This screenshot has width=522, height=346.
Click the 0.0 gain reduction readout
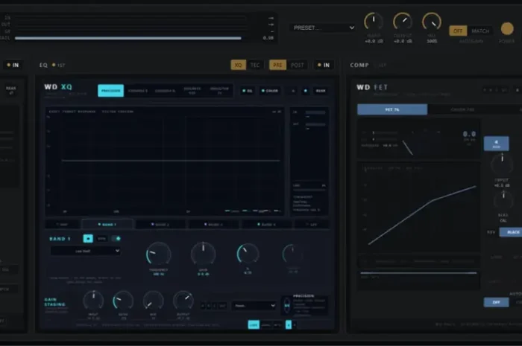[x=469, y=134]
